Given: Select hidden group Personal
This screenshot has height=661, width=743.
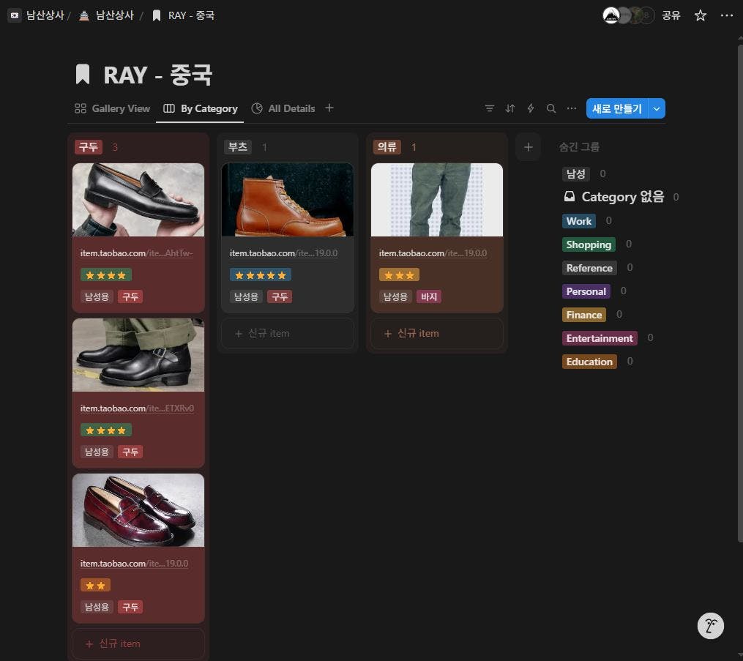Looking at the screenshot, I should pyautogui.click(x=586, y=291).
